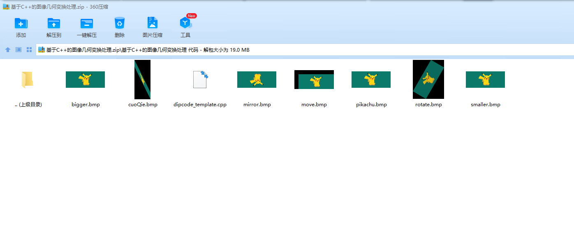Click the dipcode_template.cpp file name
The height and width of the screenshot is (226, 574).
tap(200, 105)
